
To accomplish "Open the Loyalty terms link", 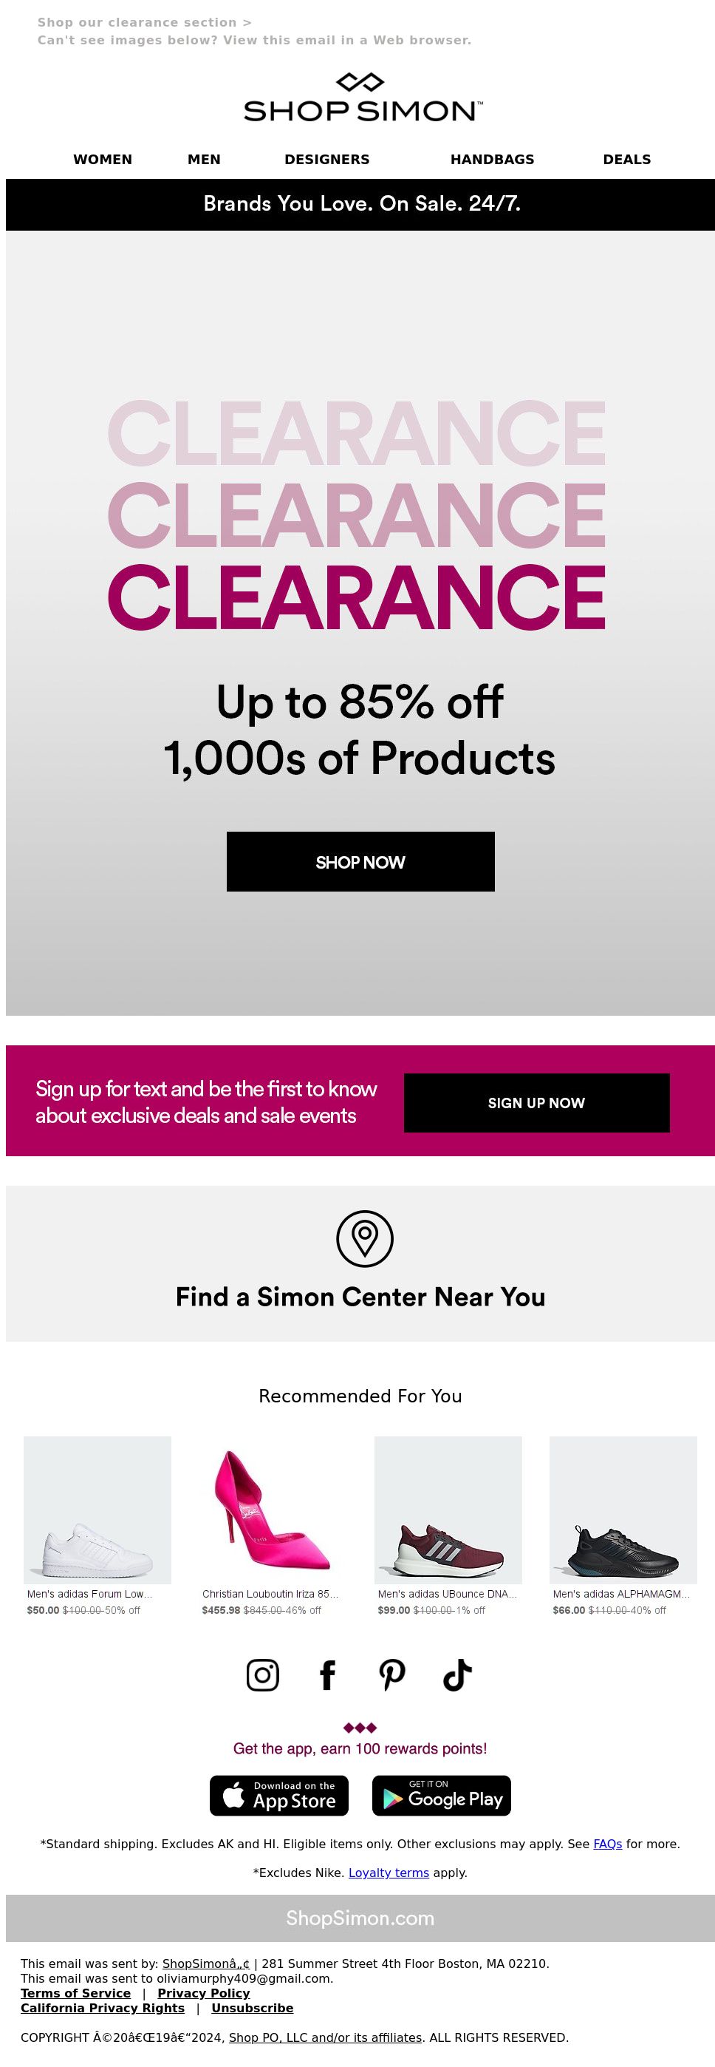I will coord(389,1872).
